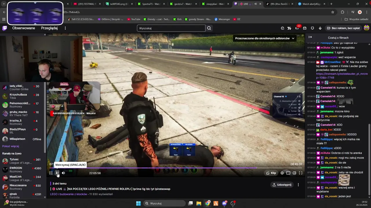This screenshot has height=208, width=371.
Task: Open Blady2Plays channel in sidebar
Action: 22,131
